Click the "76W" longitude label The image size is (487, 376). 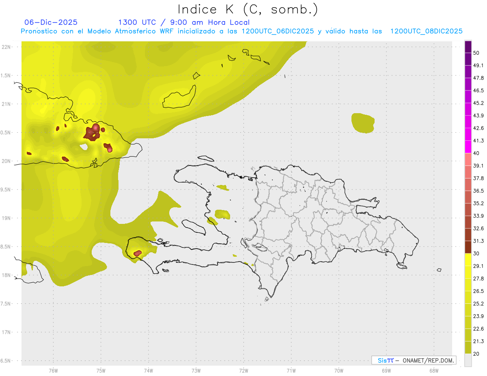(x=53, y=371)
